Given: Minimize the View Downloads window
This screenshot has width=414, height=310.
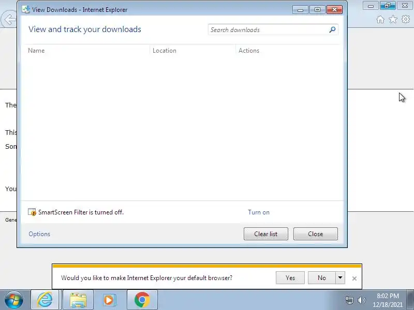Looking at the screenshot, I should coord(300,10).
